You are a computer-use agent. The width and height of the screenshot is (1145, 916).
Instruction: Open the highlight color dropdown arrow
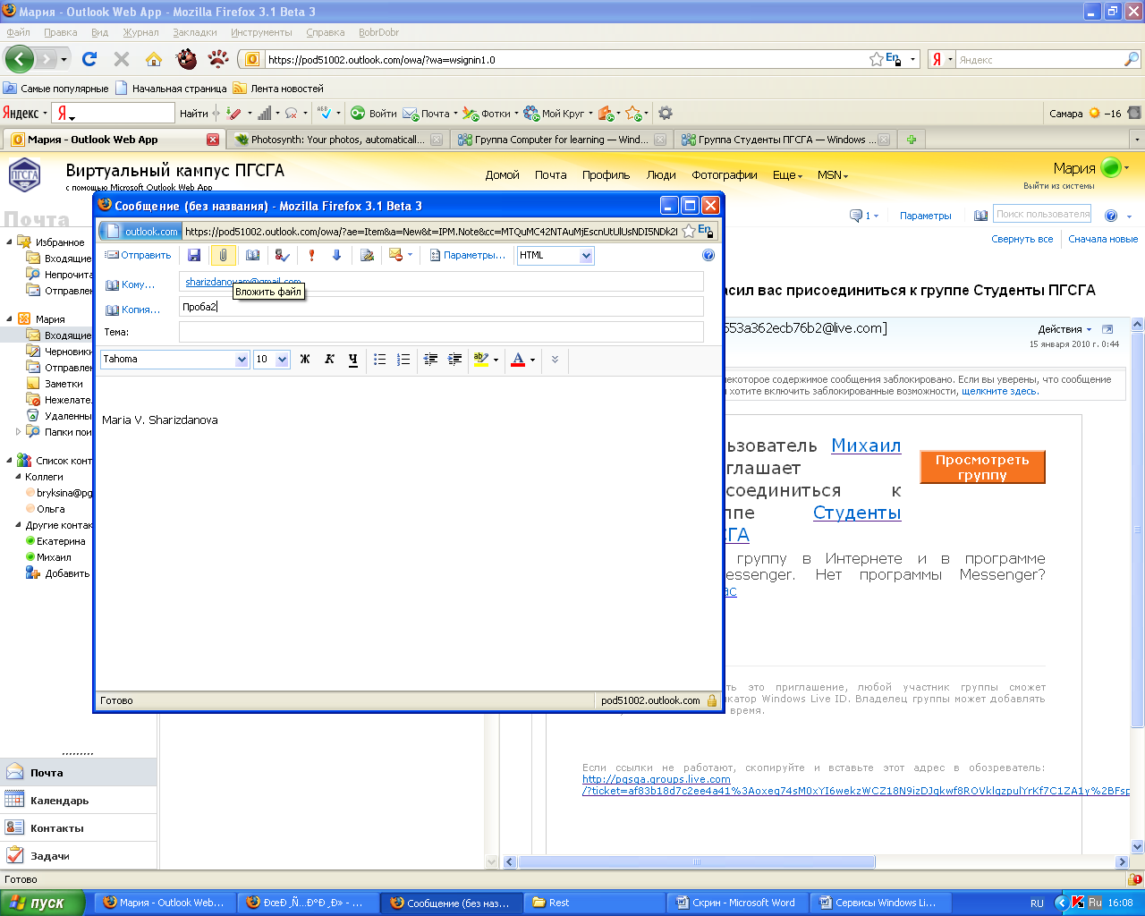[x=496, y=360]
